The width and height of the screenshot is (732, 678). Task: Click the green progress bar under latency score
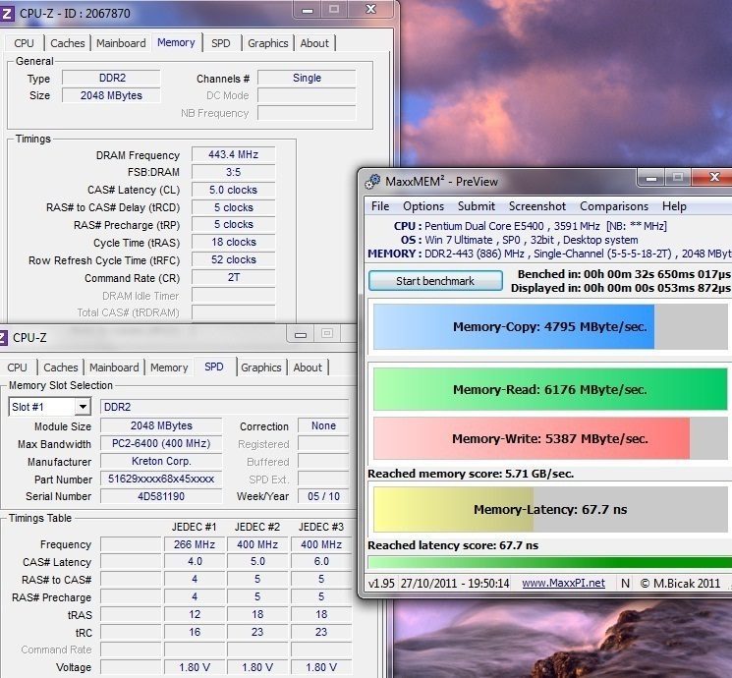(x=550, y=562)
